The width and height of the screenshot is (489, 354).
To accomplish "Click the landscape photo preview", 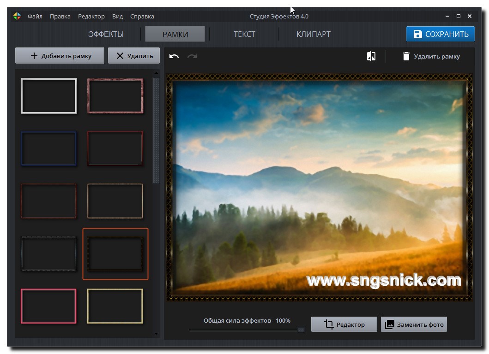I will point(320,188).
